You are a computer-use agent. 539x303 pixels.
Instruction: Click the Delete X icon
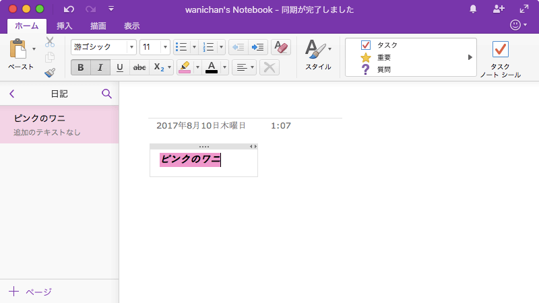pos(269,67)
